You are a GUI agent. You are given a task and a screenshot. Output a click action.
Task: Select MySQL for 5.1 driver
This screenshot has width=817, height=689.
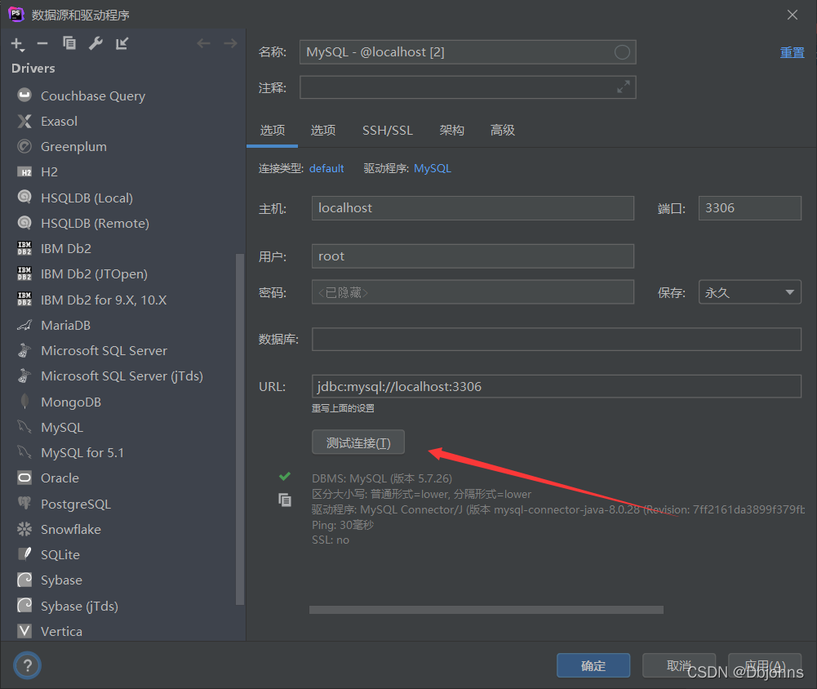coord(82,452)
